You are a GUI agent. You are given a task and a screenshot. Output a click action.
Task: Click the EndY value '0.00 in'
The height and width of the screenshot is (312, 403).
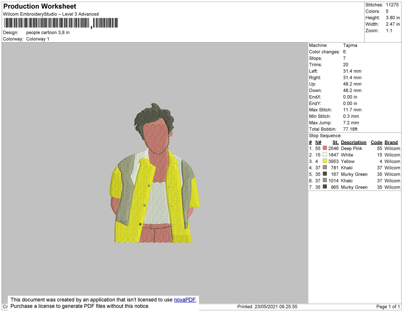[350, 103]
